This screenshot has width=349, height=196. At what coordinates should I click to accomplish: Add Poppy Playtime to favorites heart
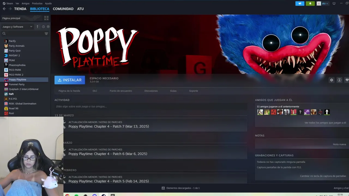pos(347,80)
